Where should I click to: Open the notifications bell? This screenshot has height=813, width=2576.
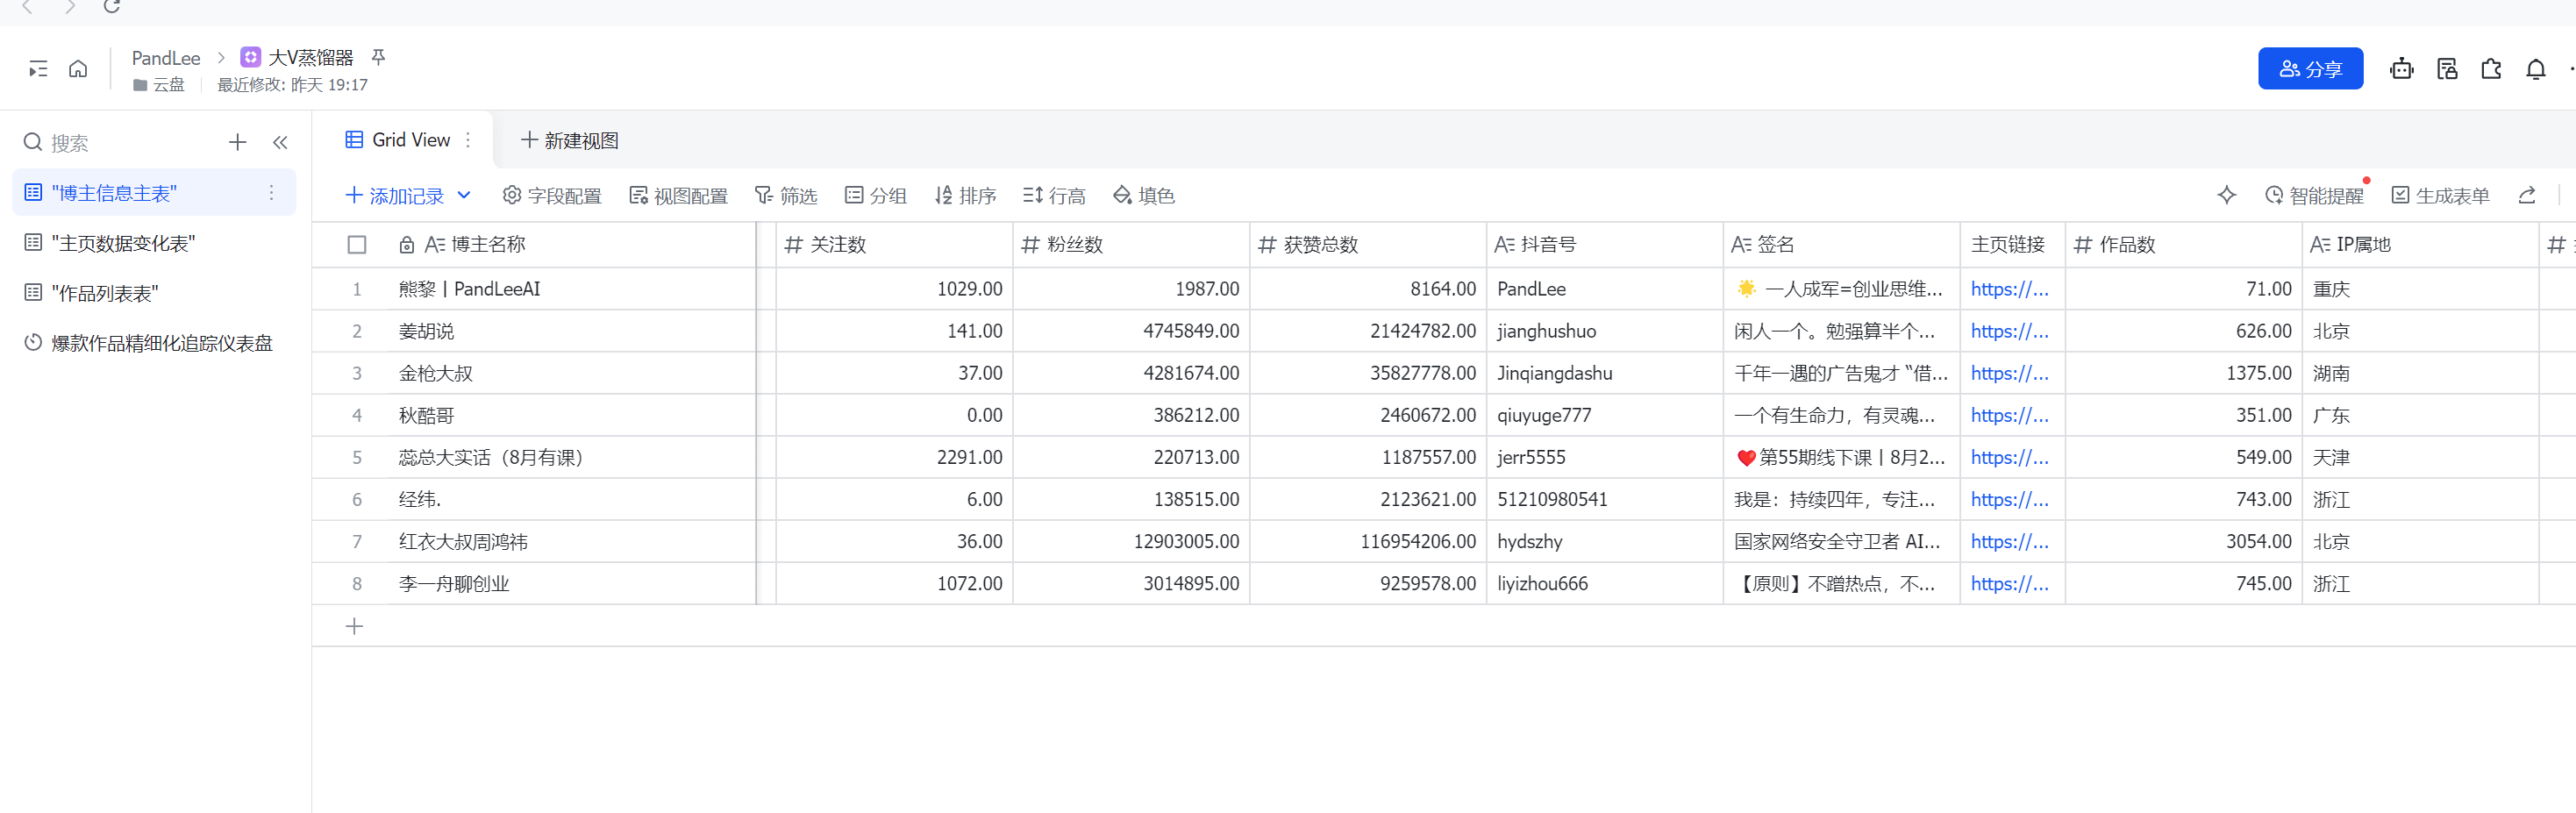coord(2536,69)
